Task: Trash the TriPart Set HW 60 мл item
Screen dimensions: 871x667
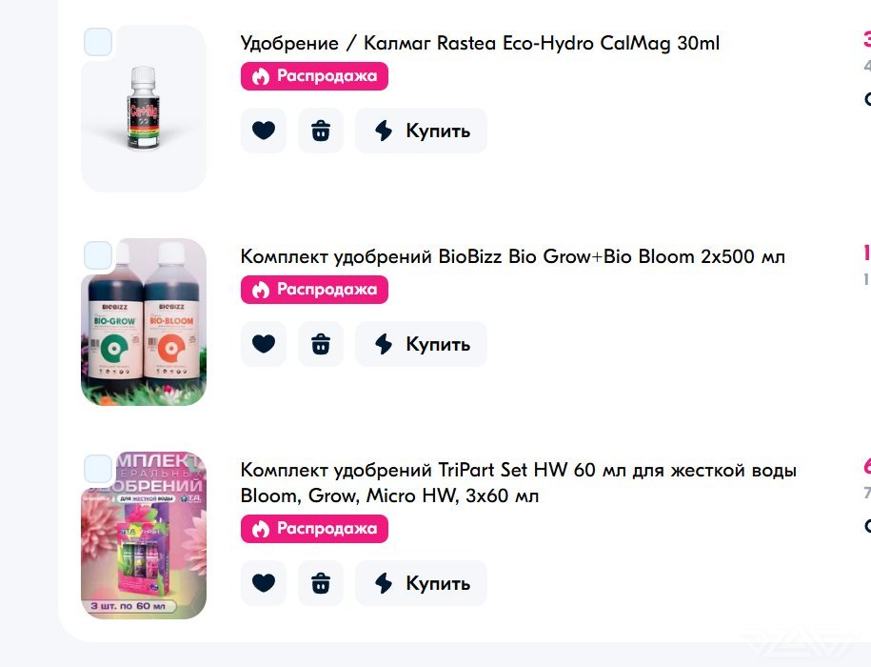Action: 321,583
